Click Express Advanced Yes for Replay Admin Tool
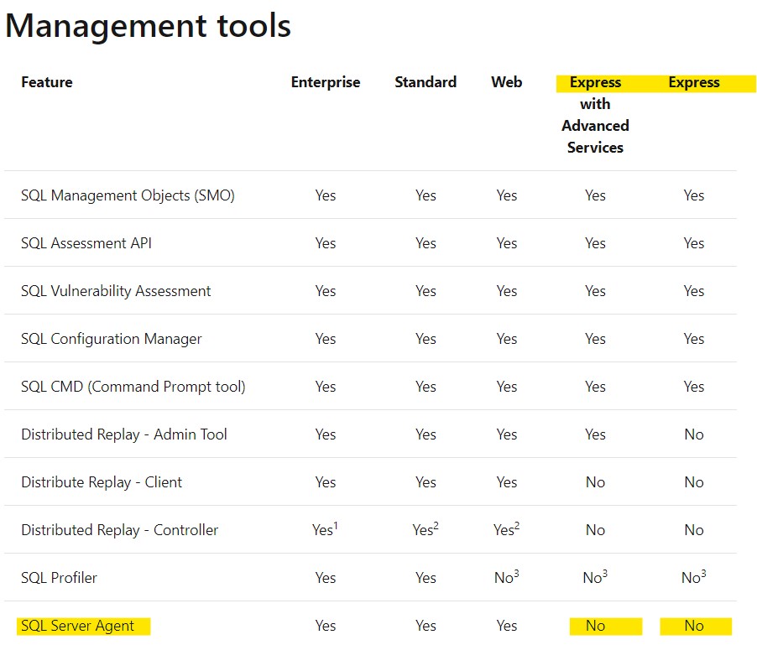The width and height of the screenshot is (757, 645). click(595, 434)
